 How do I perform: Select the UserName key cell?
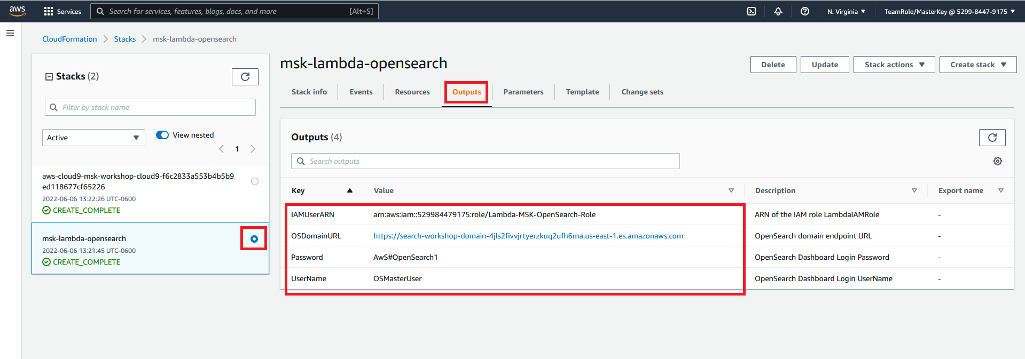click(309, 278)
